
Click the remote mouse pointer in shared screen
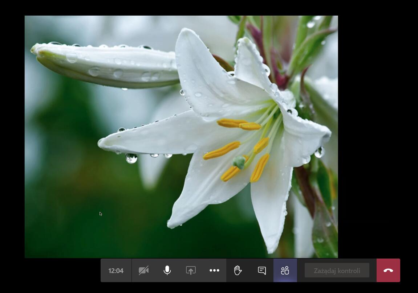101,214
